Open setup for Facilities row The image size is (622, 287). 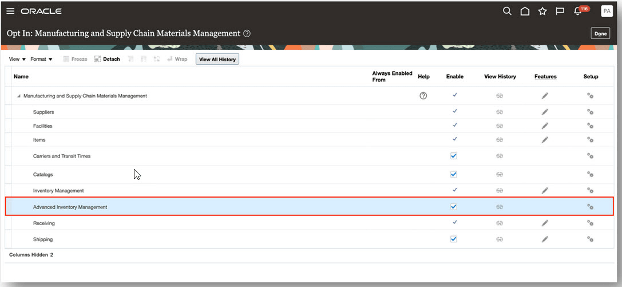[591, 126]
